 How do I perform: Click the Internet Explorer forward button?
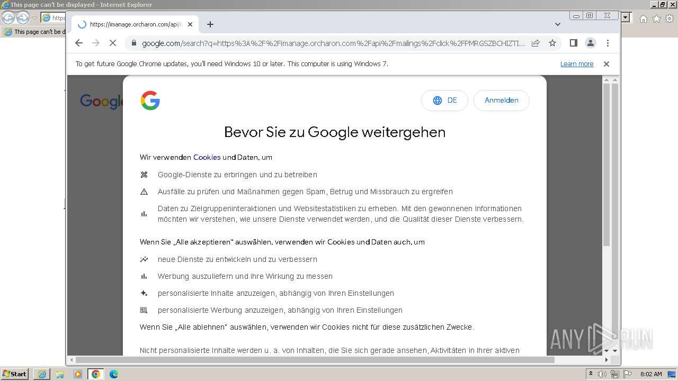tap(23, 17)
